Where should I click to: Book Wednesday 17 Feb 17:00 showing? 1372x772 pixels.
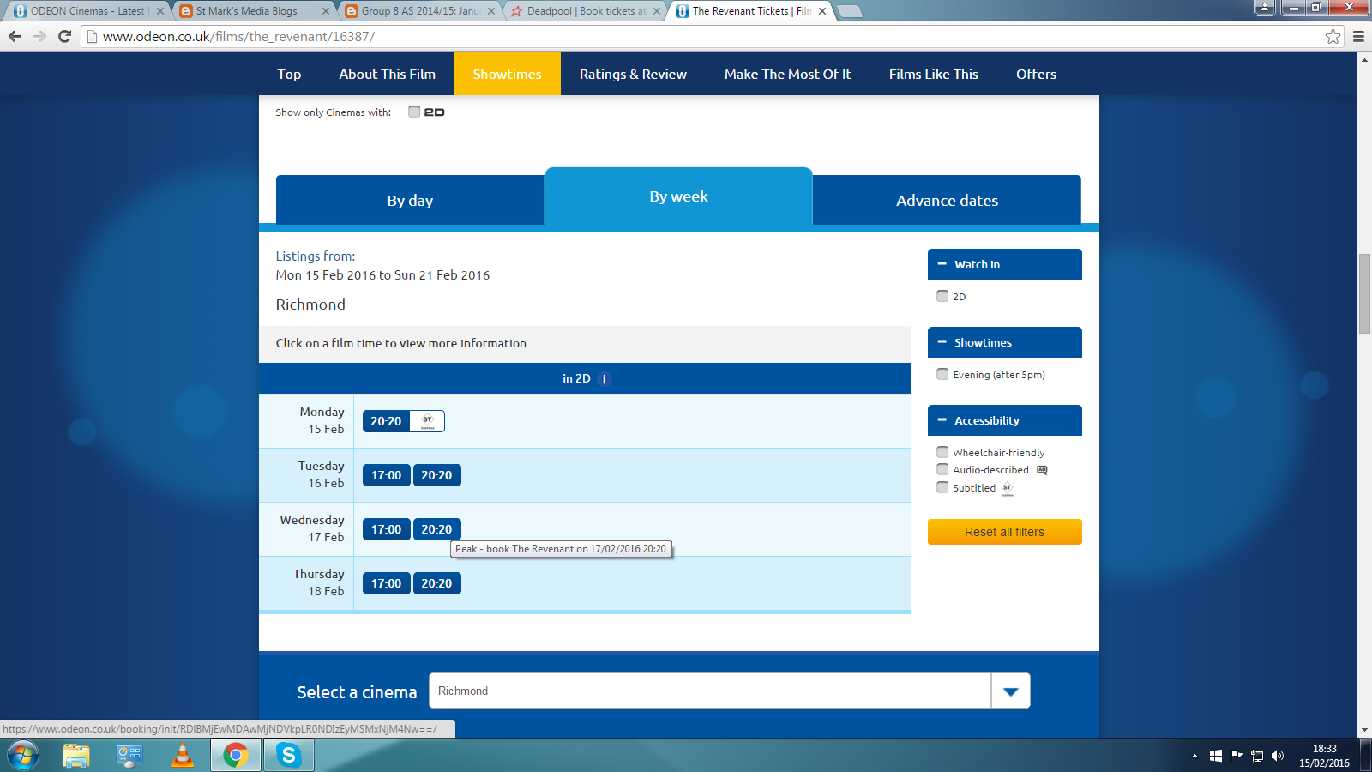pyautogui.click(x=386, y=529)
